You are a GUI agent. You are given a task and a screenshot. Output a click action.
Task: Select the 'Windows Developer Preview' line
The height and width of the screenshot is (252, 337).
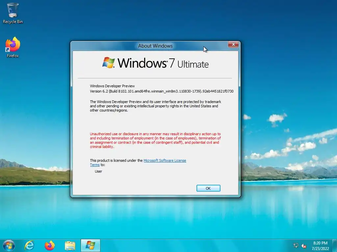coord(112,86)
